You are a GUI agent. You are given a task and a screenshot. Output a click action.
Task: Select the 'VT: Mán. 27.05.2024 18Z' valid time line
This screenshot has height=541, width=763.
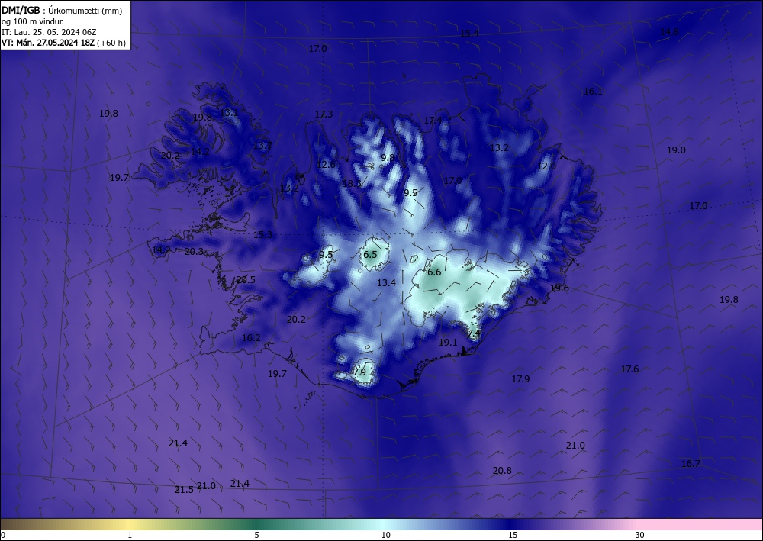[x=63, y=43]
